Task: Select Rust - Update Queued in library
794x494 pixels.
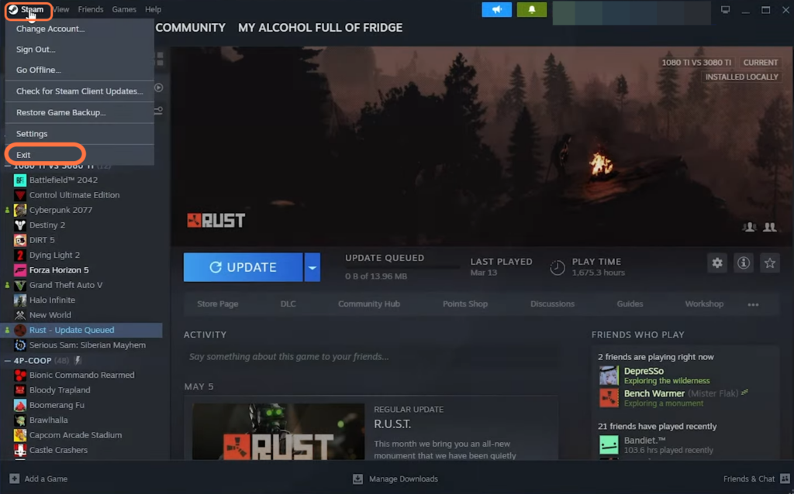Action: 81,330
